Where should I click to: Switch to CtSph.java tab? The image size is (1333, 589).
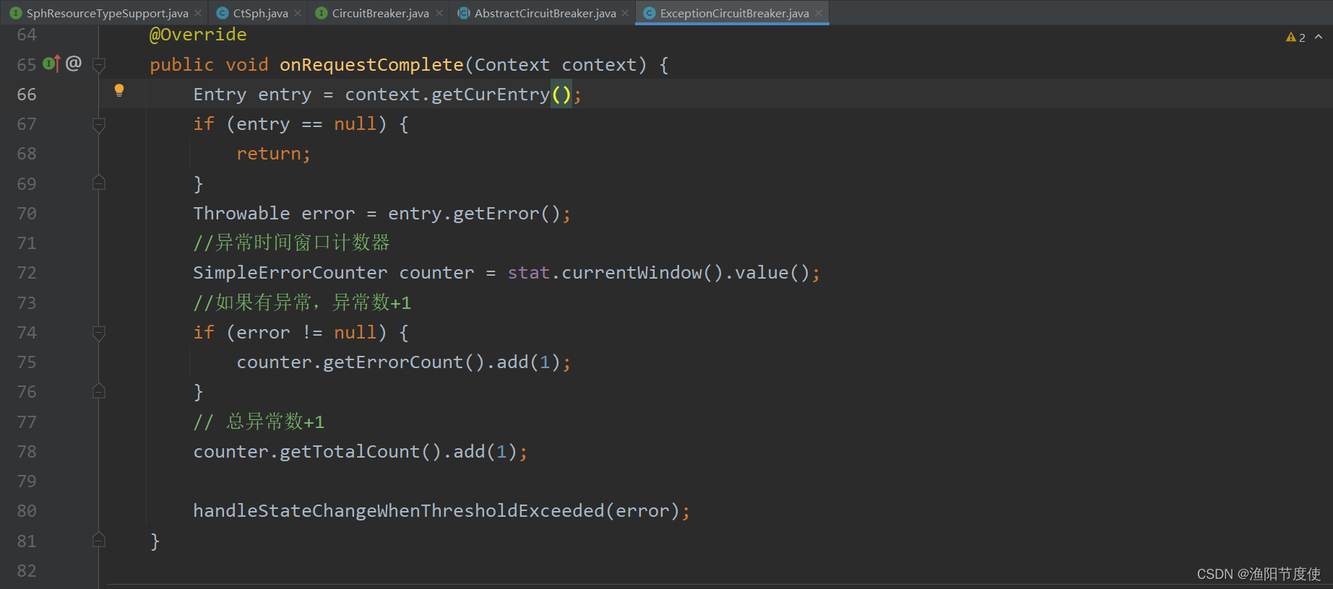(x=260, y=13)
